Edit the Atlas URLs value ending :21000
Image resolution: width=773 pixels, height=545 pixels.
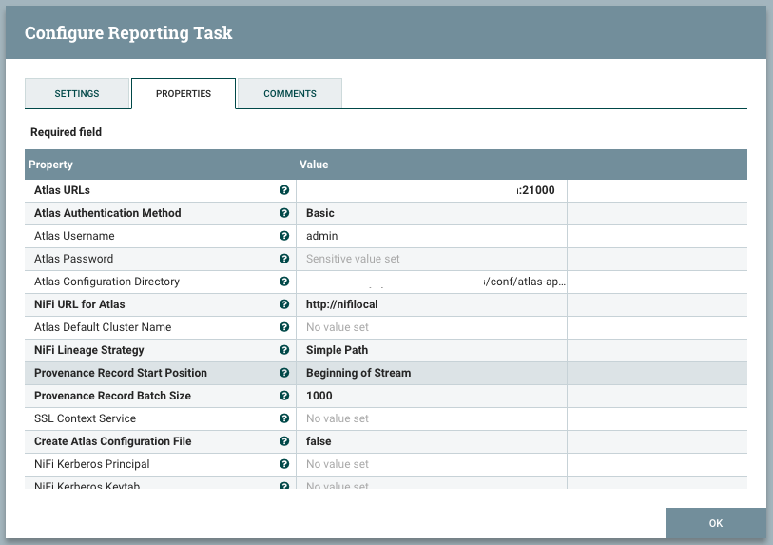point(432,190)
